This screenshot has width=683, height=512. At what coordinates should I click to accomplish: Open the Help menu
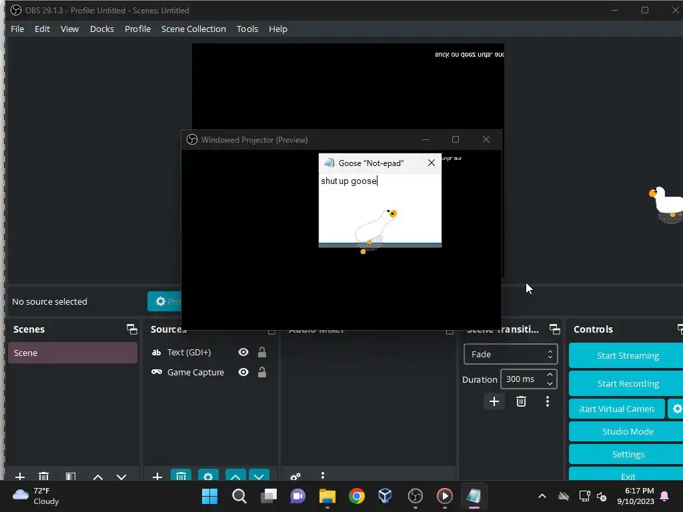278,29
